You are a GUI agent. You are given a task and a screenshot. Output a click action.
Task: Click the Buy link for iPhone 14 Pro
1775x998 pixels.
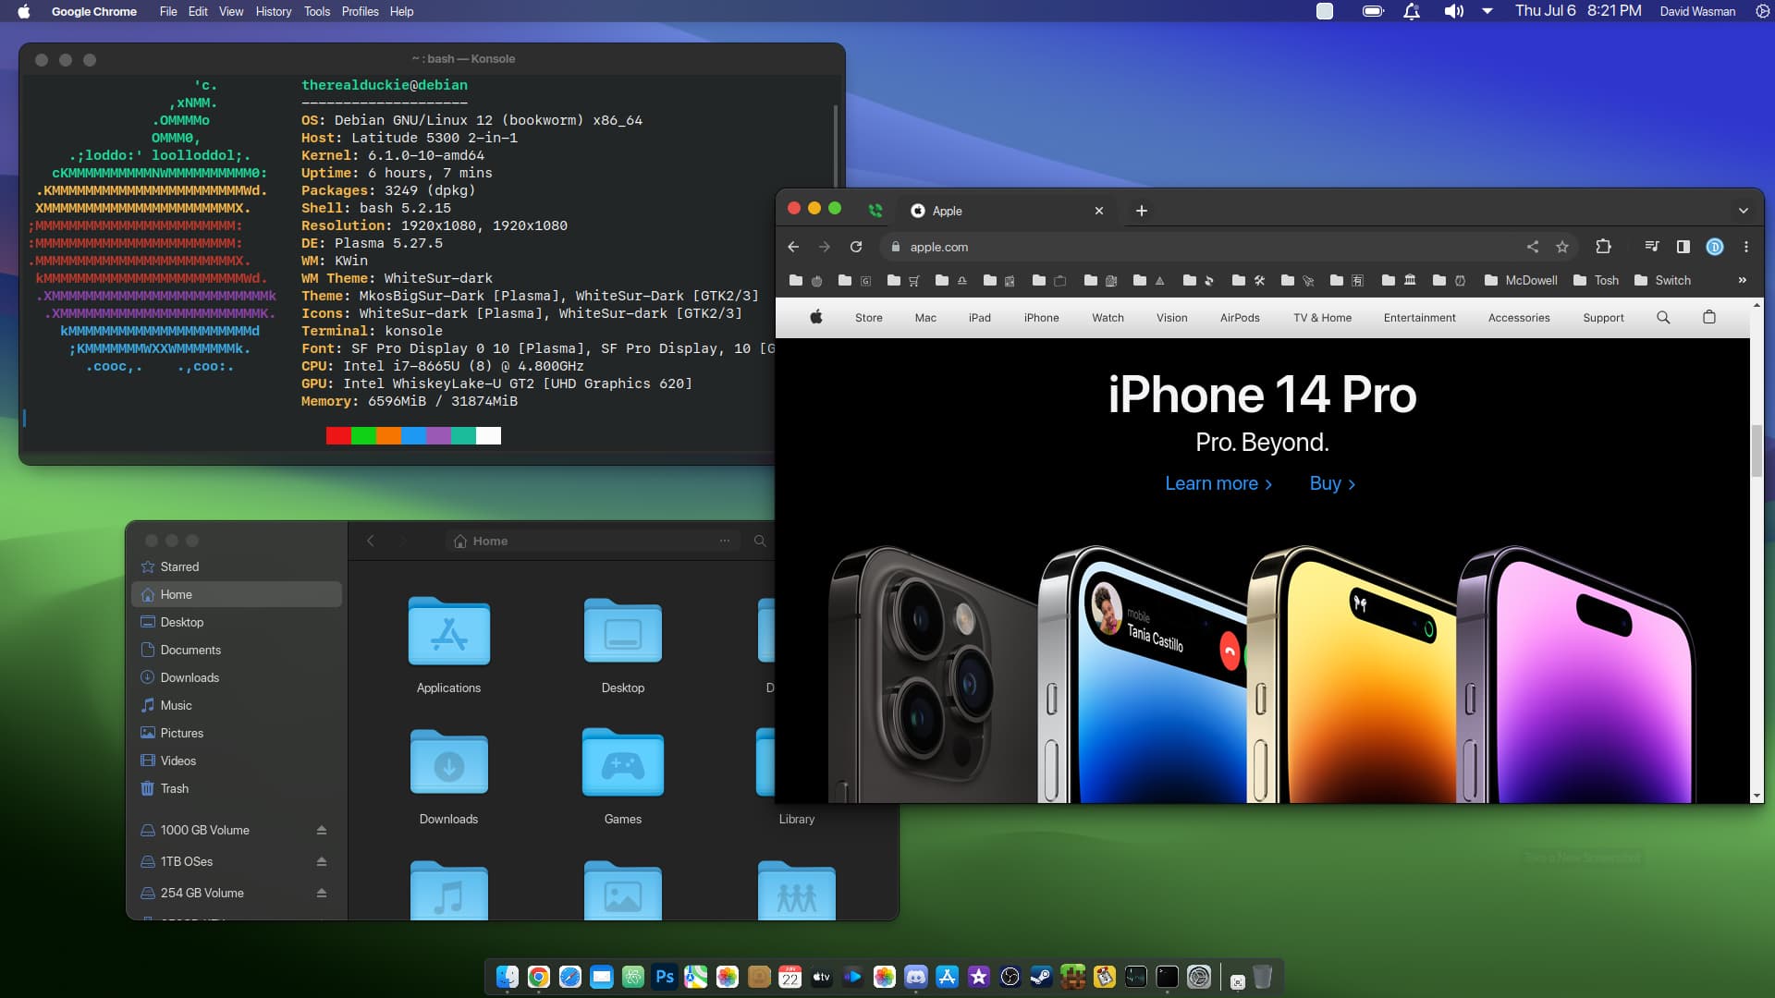tap(1332, 483)
